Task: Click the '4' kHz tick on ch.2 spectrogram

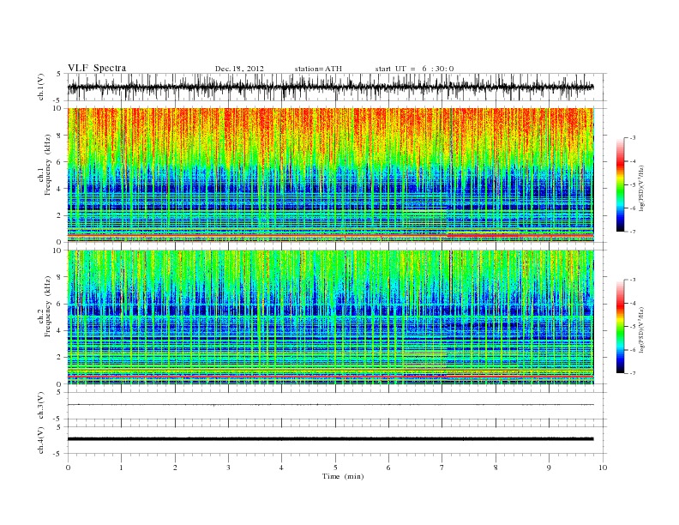Action: pyautogui.click(x=59, y=330)
